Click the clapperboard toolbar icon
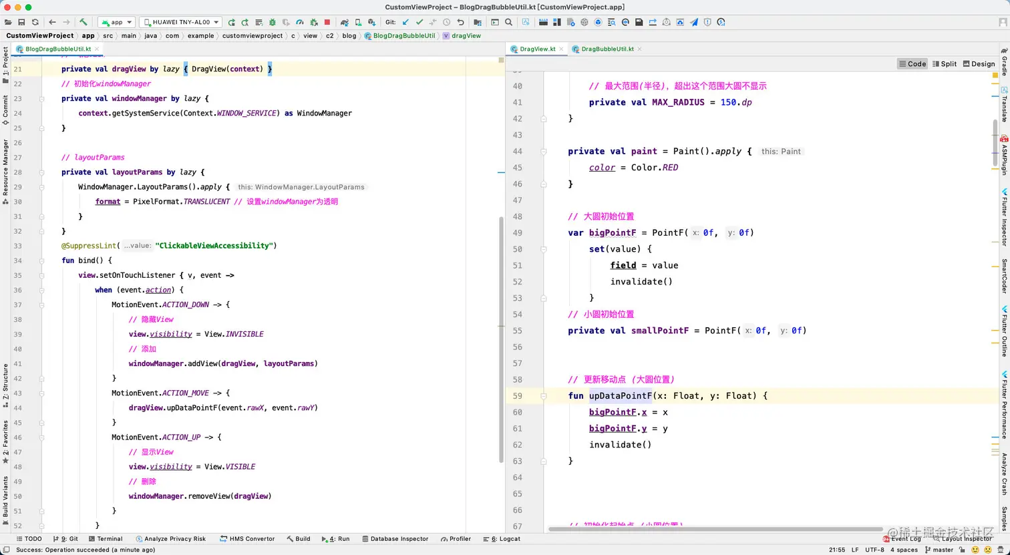 (x=543, y=22)
